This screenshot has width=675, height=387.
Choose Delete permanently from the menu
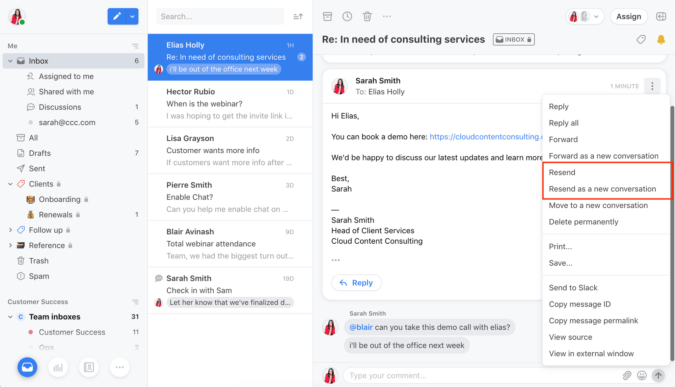point(606,222)
